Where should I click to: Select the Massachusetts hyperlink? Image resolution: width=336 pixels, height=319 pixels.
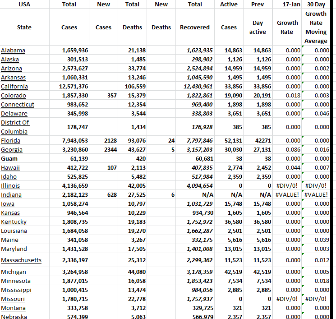[21, 260]
